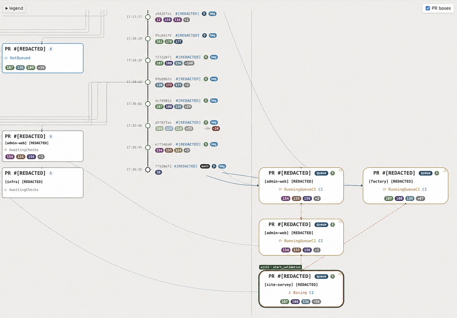
Task: Click RunningQueueCI status in factory PR
Action: coord(404,190)
